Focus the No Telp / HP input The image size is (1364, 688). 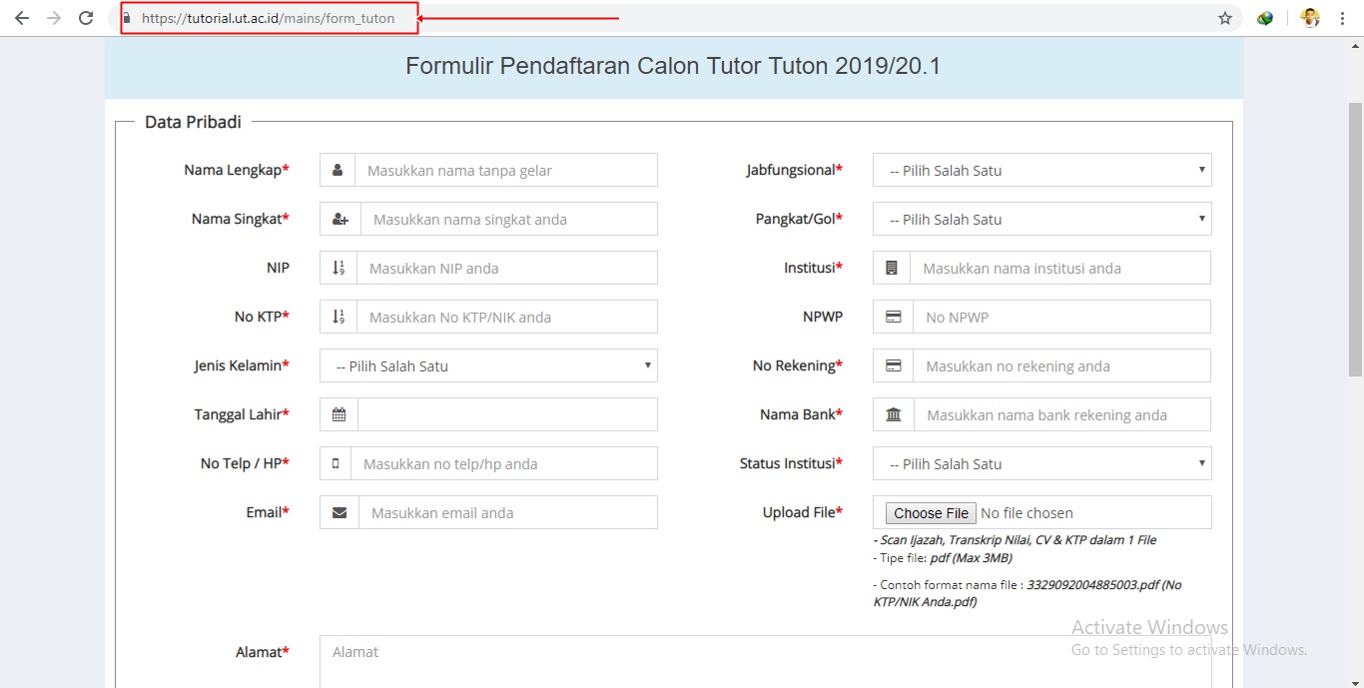click(504, 463)
